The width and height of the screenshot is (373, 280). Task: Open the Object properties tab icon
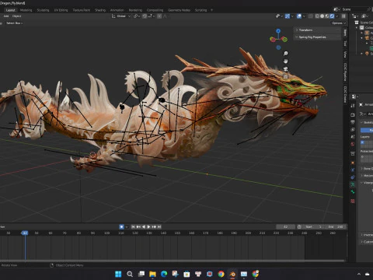tap(353, 163)
